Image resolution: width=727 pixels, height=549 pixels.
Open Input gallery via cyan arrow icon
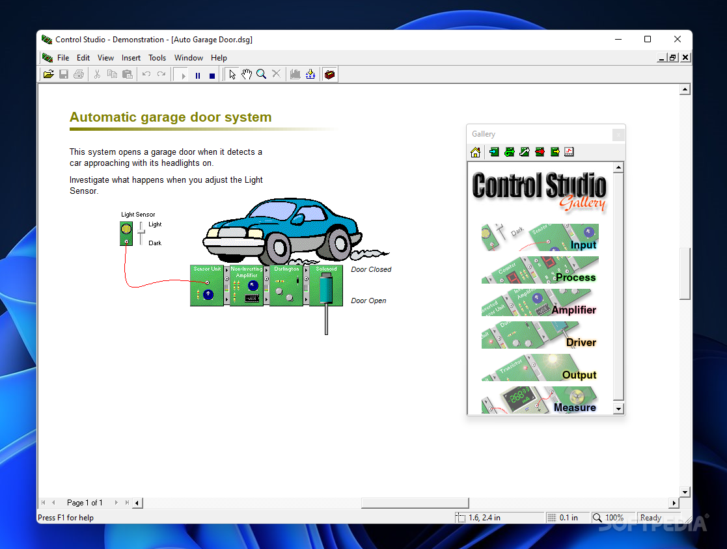(x=494, y=152)
